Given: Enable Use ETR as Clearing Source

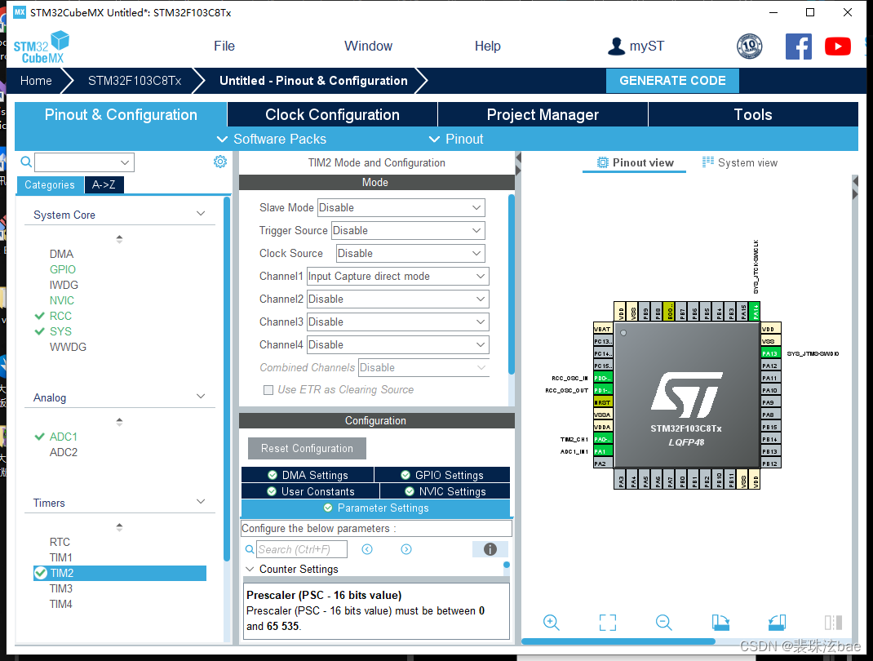Looking at the screenshot, I should click(x=268, y=390).
